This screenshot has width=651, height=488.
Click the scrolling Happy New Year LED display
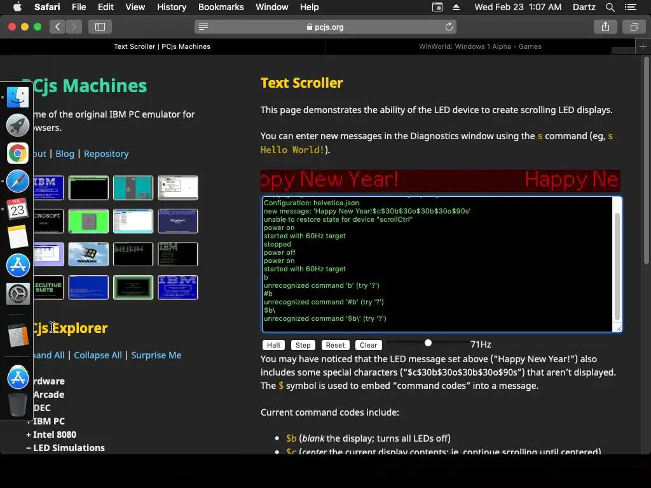pyautogui.click(x=440, y=180)
